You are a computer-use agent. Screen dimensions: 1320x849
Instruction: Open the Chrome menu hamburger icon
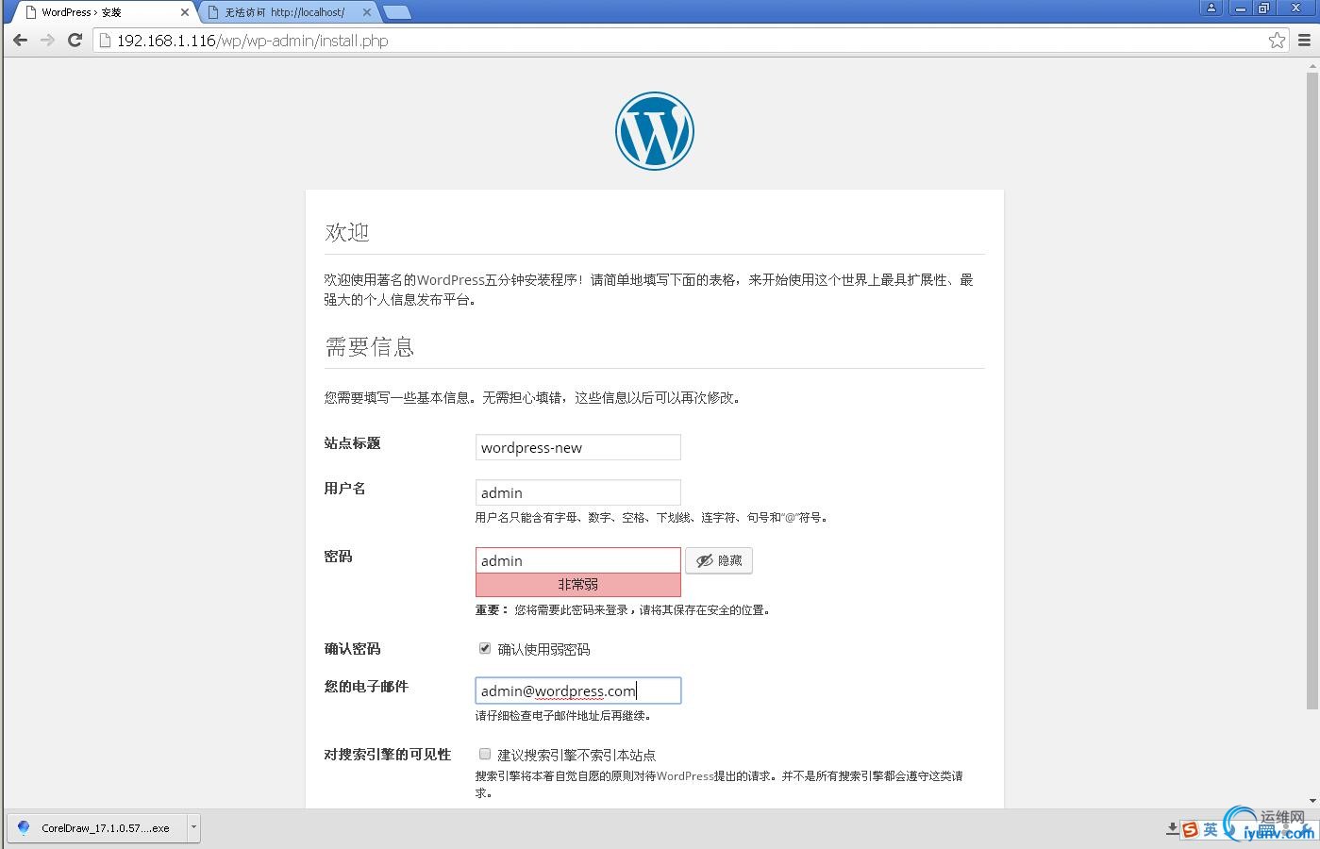tap(1305, 41)
